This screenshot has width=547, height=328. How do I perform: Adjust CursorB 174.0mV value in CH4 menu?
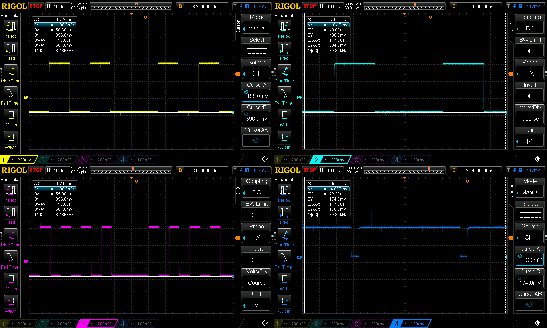(x=530, y=278)
